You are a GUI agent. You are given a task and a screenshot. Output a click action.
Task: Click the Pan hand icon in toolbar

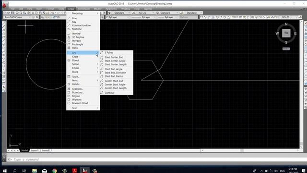[65, 13]
